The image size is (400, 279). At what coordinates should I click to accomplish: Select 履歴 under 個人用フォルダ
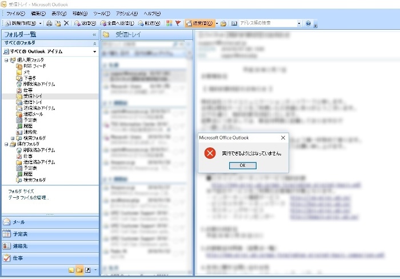[x=28, y=126]
